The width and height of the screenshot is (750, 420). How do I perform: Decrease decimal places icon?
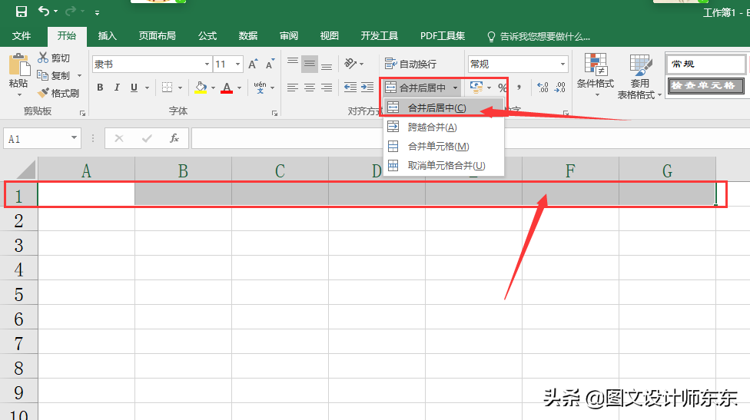point(560,88)
